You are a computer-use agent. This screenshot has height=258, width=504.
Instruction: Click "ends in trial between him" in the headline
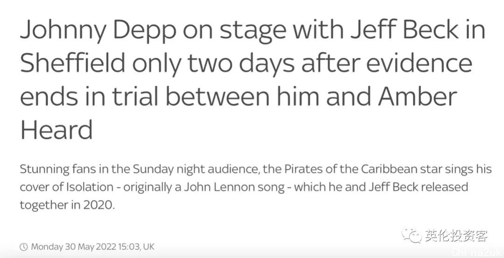coord(170,96)
